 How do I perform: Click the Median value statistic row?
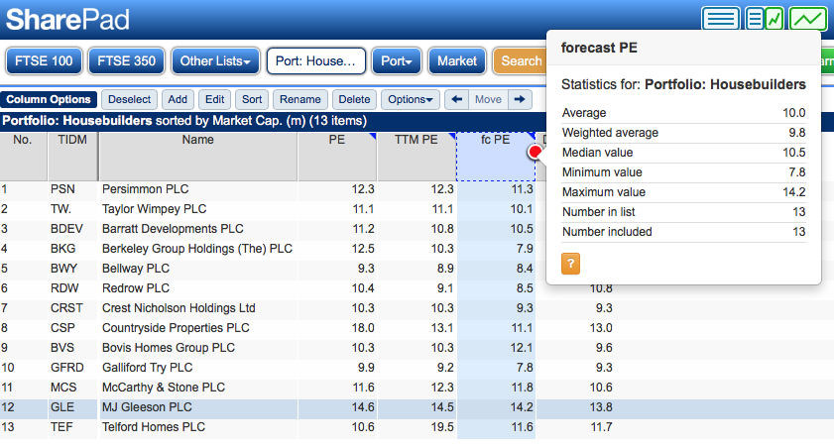tap(683, 153)
